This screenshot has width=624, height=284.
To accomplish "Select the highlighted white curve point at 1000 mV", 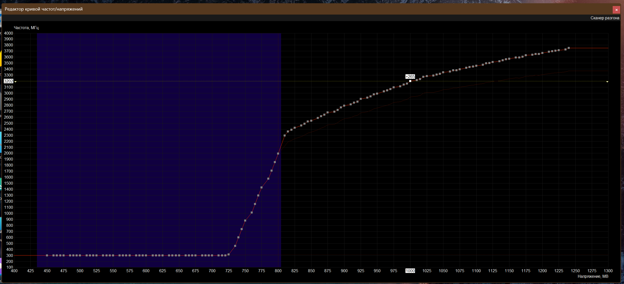I will pyautogui.click(x=410, y=81).
